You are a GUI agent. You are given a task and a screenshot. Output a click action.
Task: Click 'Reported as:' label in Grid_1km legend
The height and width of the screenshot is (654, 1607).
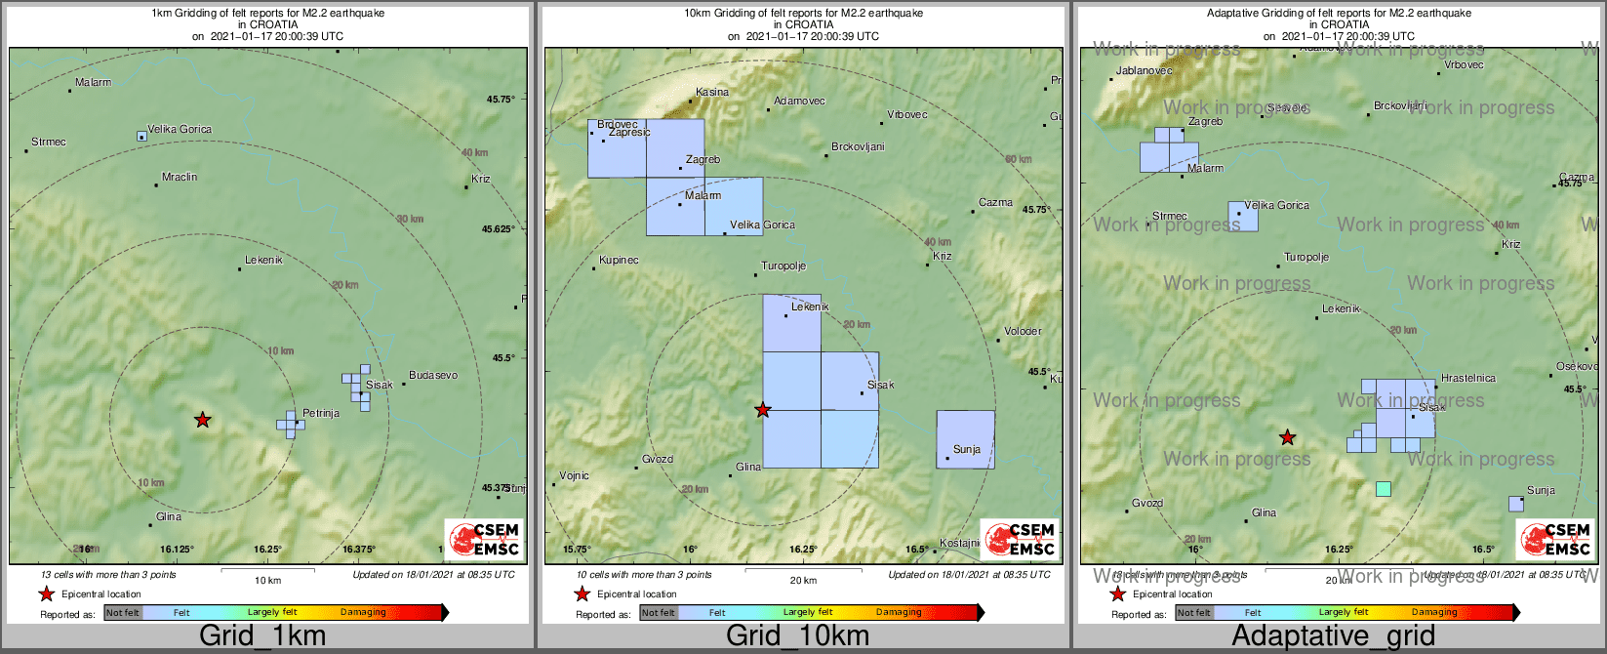pos(67,614)
